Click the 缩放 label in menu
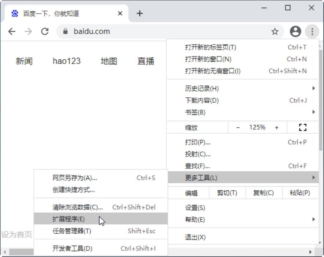Viewport: 324px width, 257px height. pos(191,128)
